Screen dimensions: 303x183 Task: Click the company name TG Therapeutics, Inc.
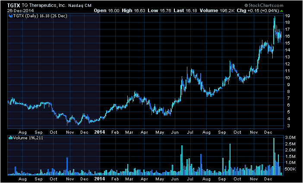click(x=44, y=6)
